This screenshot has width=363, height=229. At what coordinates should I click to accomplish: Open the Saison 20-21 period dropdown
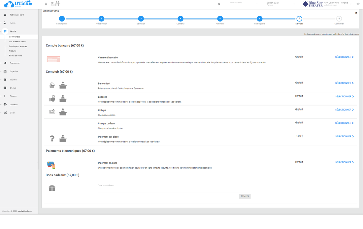(280, 4)
